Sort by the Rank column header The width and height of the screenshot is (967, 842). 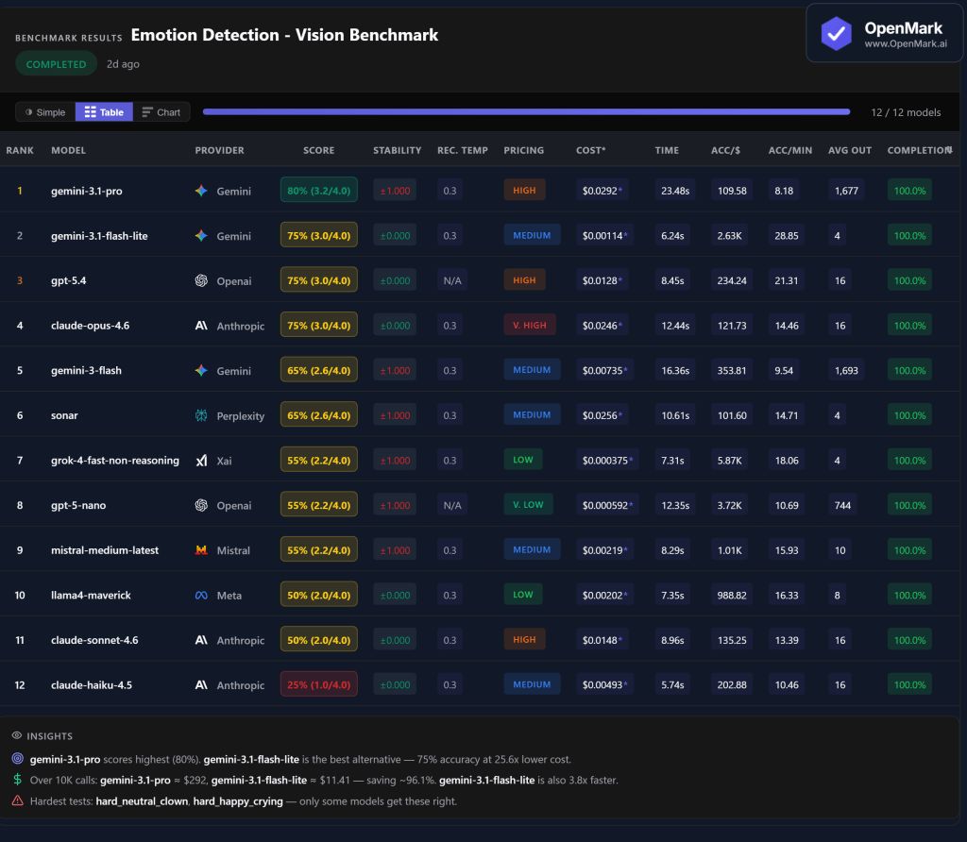(x=20, y=150)
